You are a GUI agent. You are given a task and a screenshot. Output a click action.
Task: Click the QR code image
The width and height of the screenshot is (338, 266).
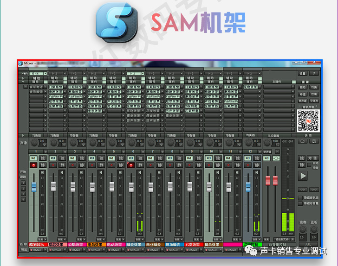pyautogui.click(x=308, y=121)
